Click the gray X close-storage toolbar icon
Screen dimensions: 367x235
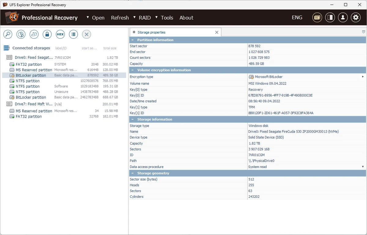(87, 34)
